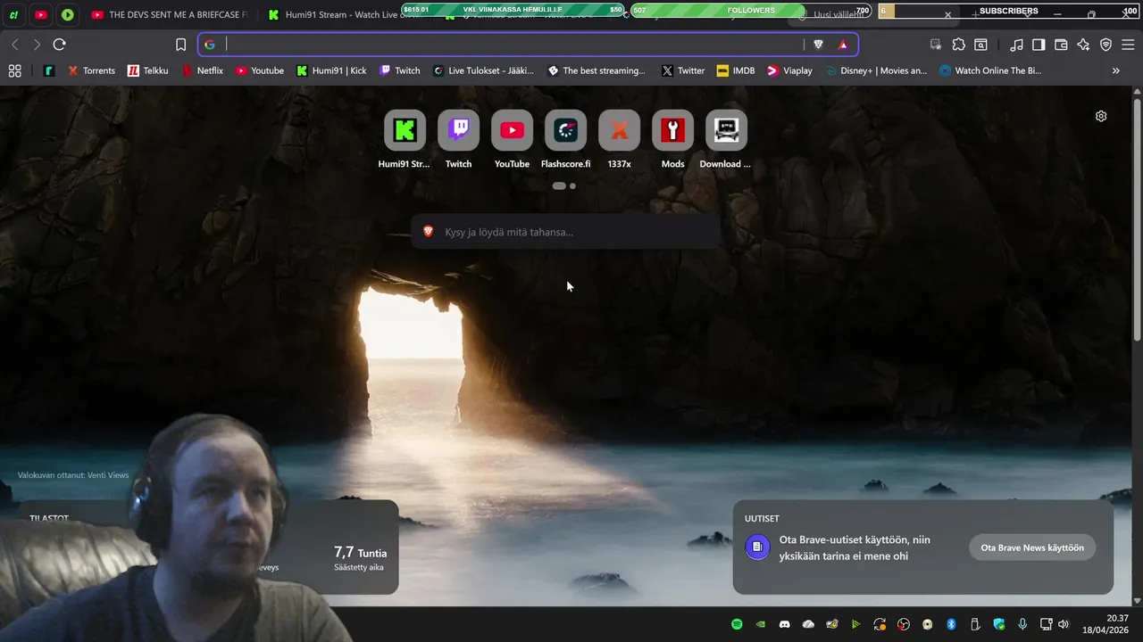Open the Brave VPN icon in toolbar
The width and height of the screenshot is (1143, 642).
pos(1105,45)
